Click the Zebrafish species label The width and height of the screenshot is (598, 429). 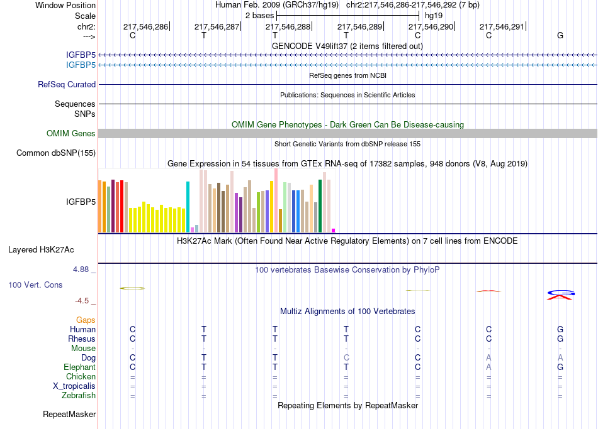pos(79,395)
